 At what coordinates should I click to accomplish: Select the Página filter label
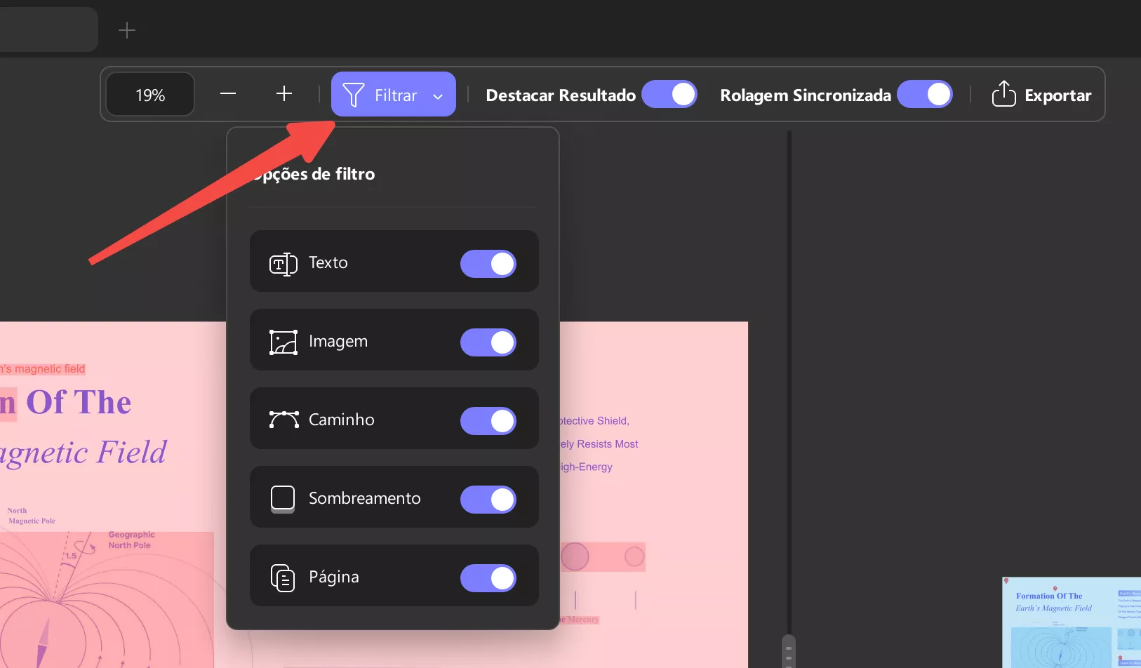[334, 577]
